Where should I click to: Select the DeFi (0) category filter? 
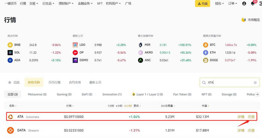[87, 94]
